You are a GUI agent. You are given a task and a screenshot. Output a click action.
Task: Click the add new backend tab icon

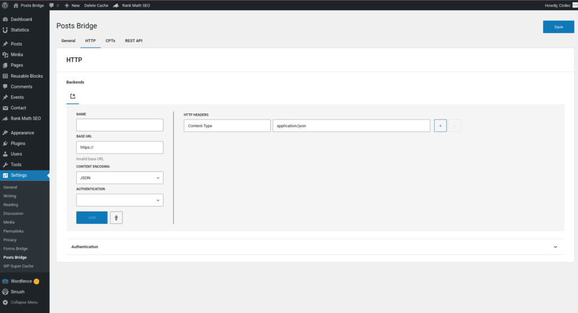73,96
